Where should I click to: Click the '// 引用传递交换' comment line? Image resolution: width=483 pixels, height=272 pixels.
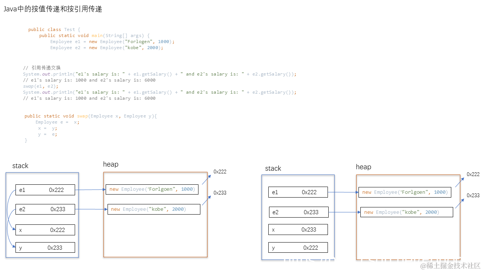[x=42, y=68]
